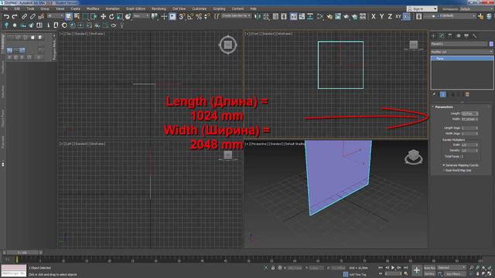495x278 pixels.
Task: Toggle the Spinner Snap icon
Action: click(207, 16)
